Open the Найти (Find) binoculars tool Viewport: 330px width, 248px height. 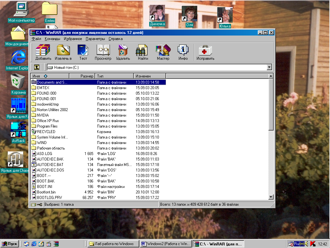click(143, 52)
